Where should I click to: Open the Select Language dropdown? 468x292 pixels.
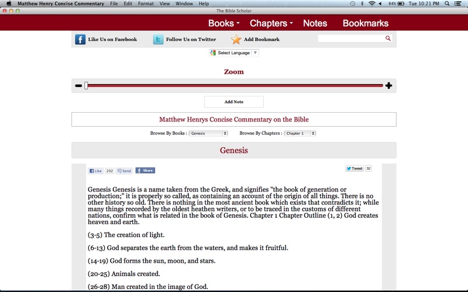point(233,53)
